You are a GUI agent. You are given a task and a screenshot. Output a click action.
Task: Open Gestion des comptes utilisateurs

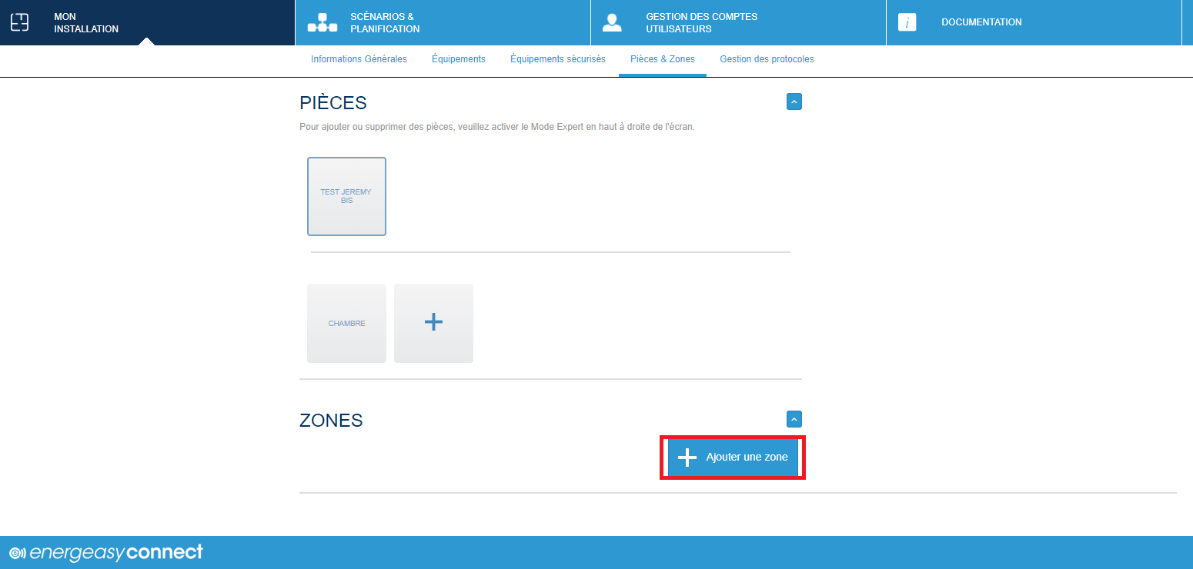pyautogui.click(x=738, y=22)
